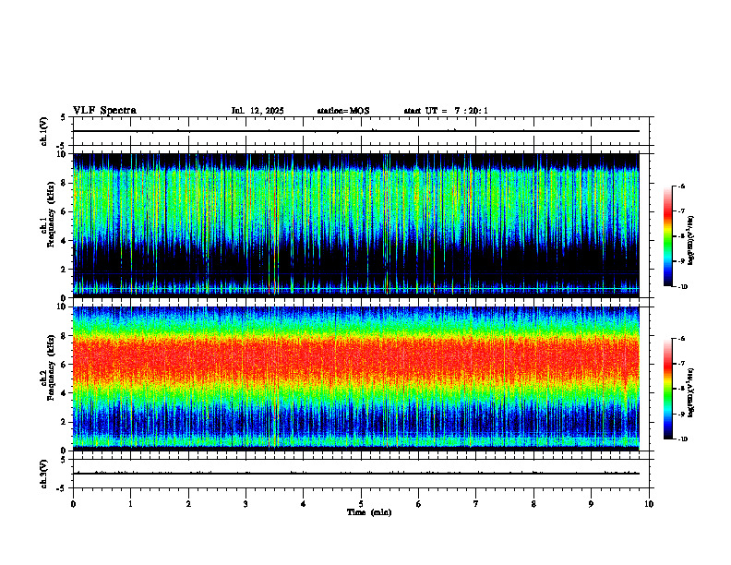The image size is (731, 565).
Task: Click the "VLF Spectra" plot title
Action: pos(104,111)
